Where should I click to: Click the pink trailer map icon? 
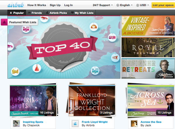point(112,37)
